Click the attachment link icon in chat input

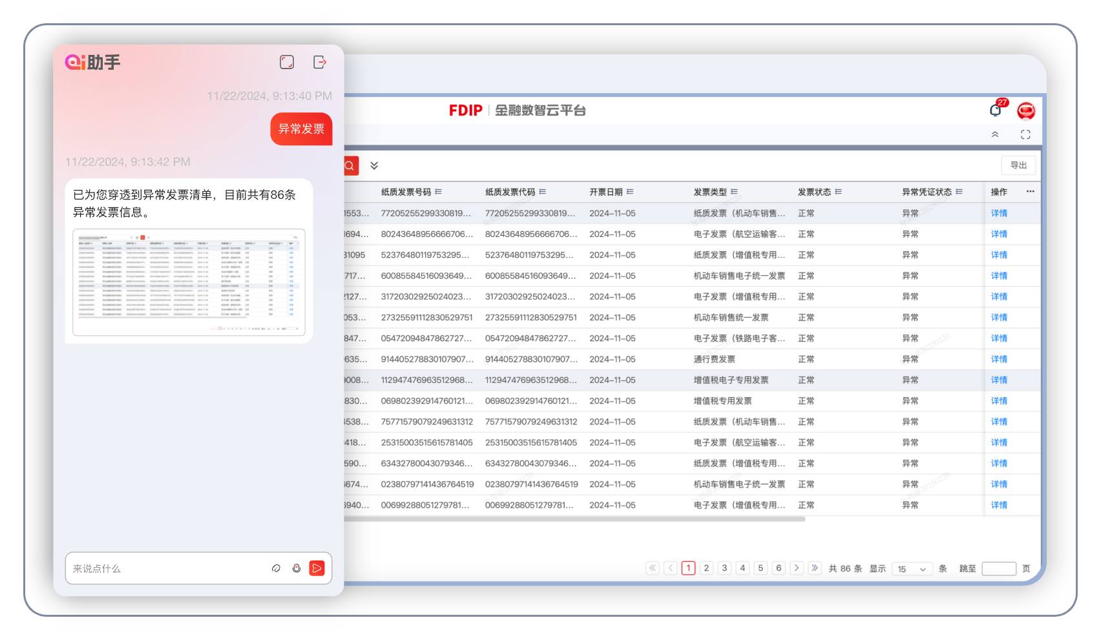click(276, 568)
